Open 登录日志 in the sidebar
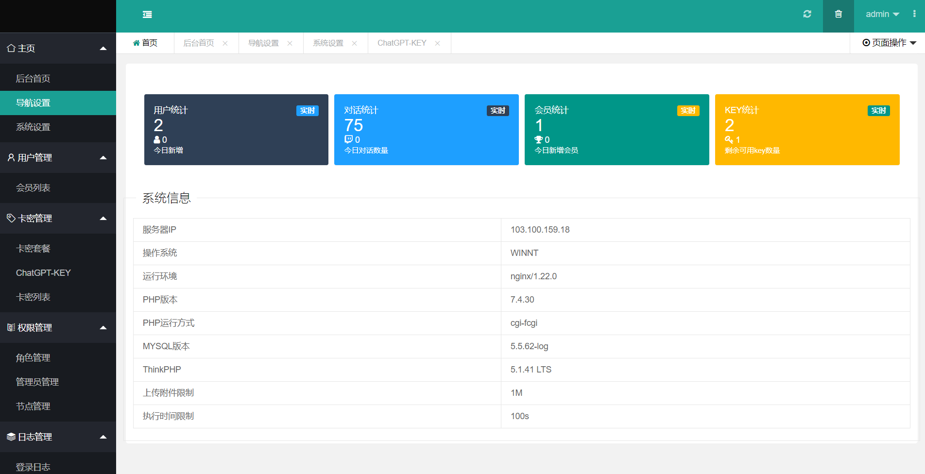Screen dimensions: 925x474 coord(58,465)
